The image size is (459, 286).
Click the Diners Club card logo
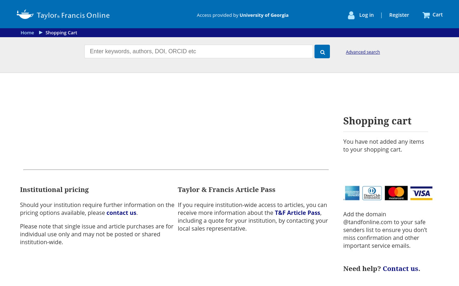pos(372,193)
